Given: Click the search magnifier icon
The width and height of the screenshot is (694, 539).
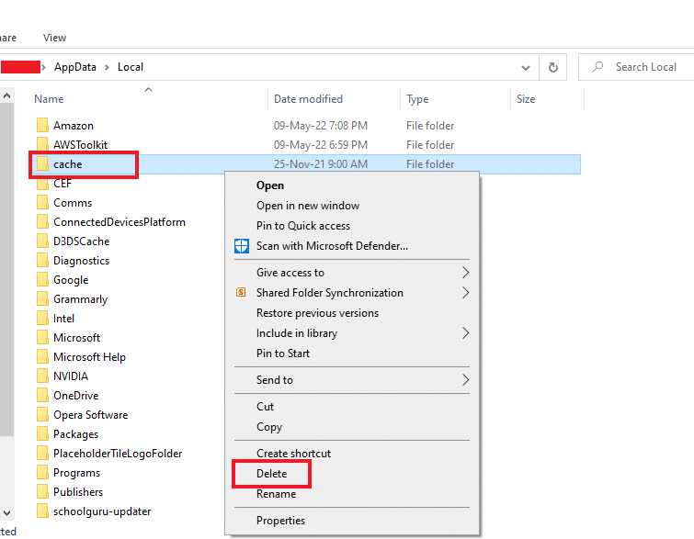Looking at the screenshot, I should [x=598, y=67].
